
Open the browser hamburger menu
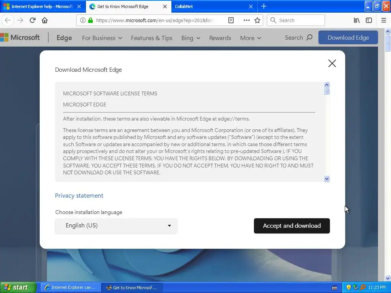coord(384,20)
